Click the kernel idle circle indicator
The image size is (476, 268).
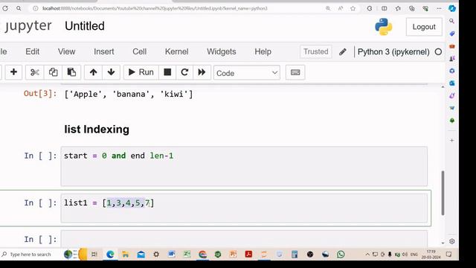pos(438,52)
